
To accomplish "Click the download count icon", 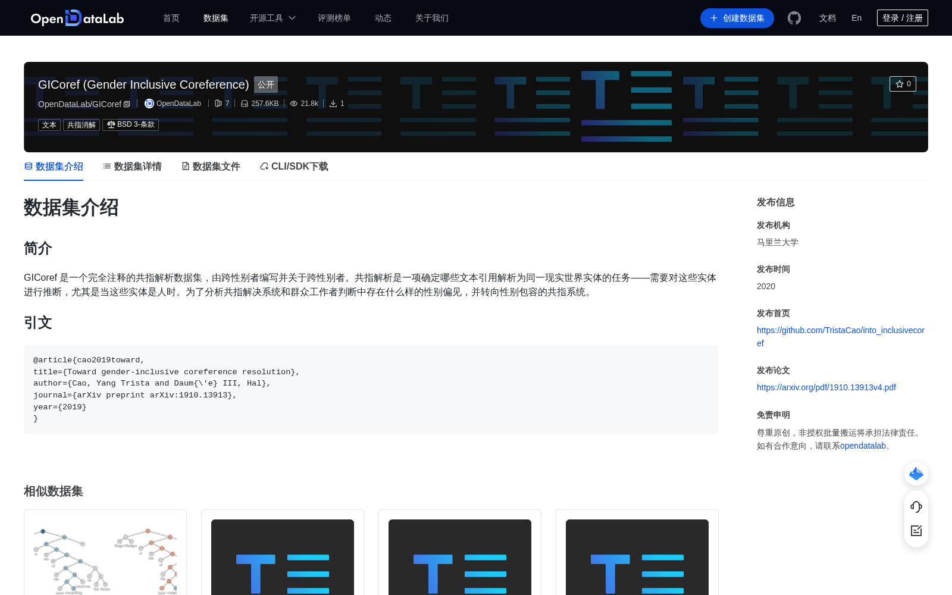I will (x=333, y=104).
